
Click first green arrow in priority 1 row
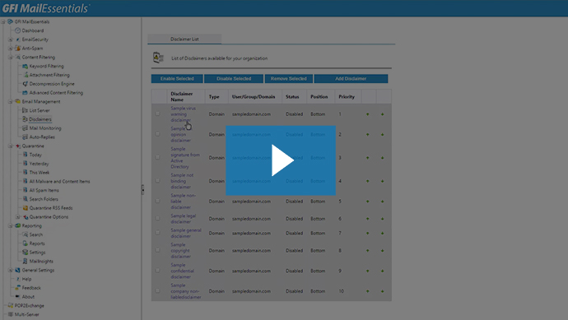[367, 114]
